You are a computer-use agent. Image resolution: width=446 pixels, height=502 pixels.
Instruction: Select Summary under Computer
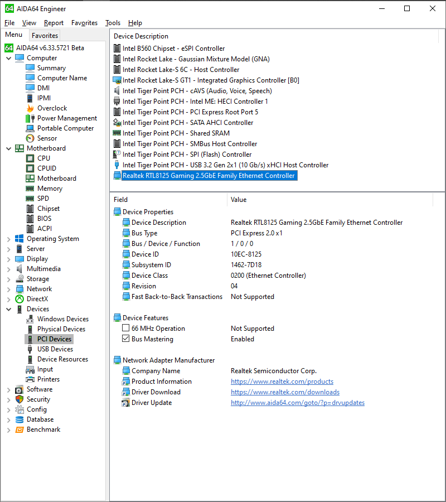pyautogui.click(x=51, y=68)
